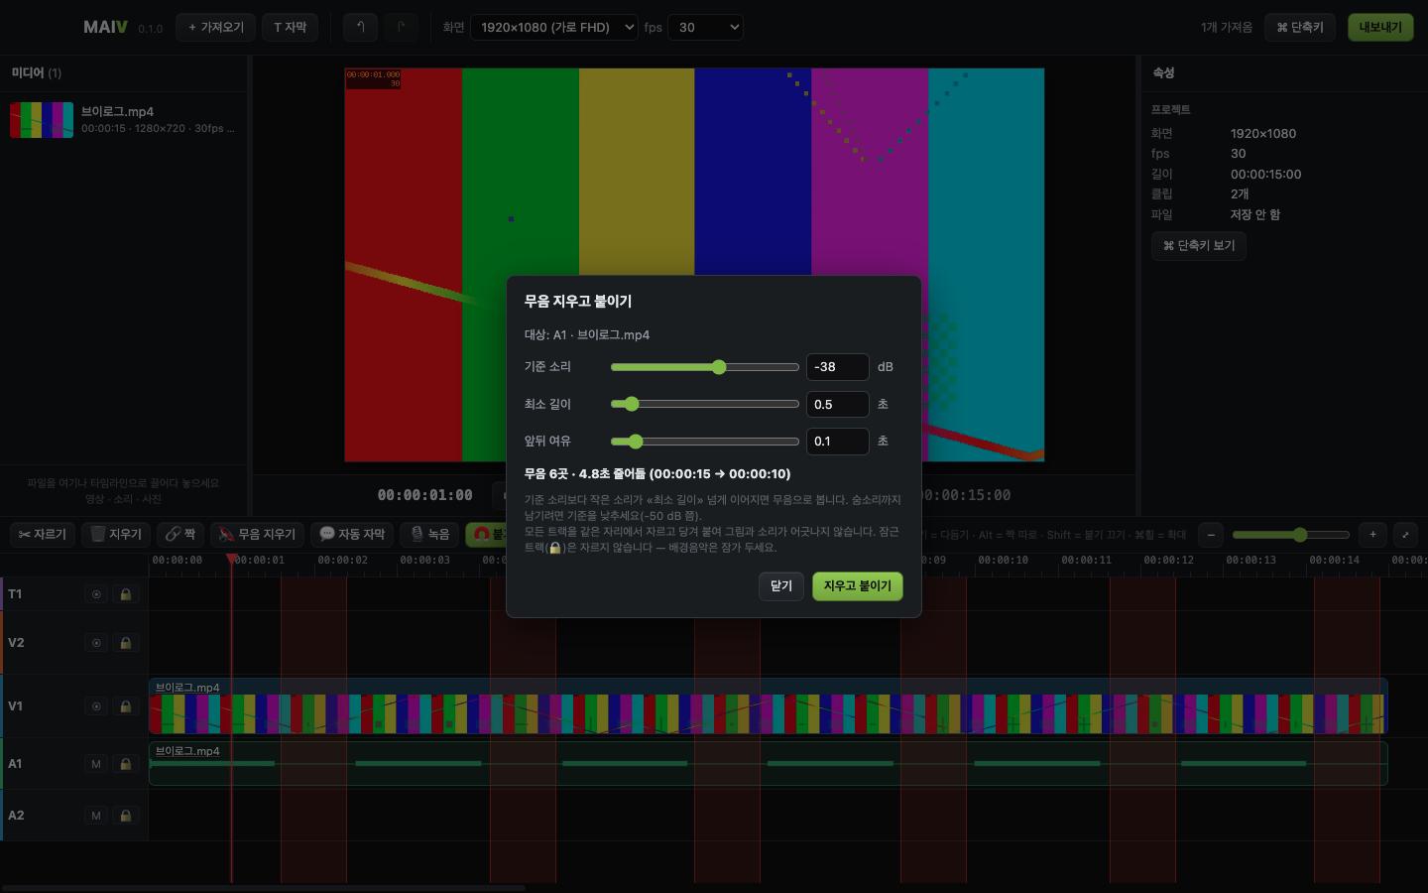Toggle visibility of track V1
Viewport: 1428px width, 893px height.
tap(96, 706)
